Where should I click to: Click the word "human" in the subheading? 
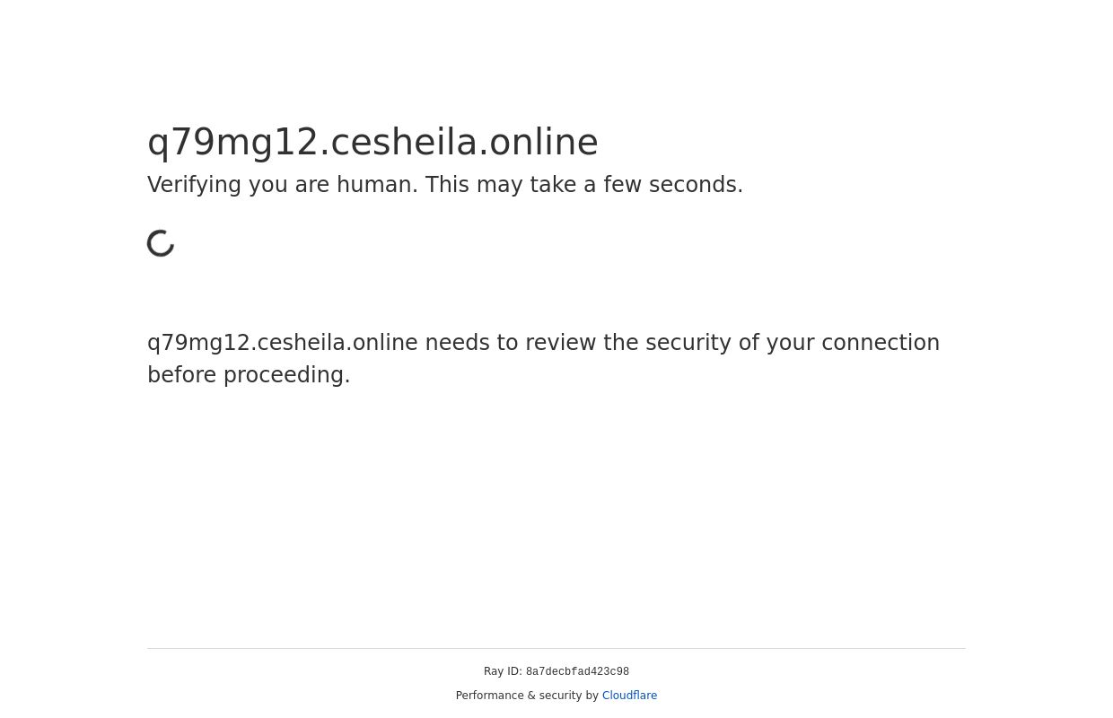[374, 185]
